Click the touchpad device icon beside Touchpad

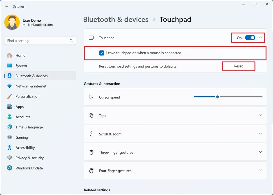pos(91,37)
